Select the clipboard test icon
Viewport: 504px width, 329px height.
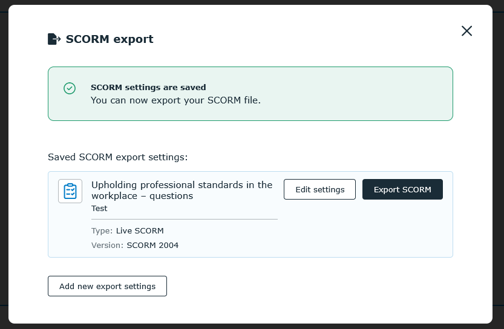[70, 191]
